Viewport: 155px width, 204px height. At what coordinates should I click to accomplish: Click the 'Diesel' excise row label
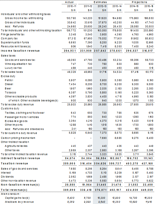(x=9, y=84)
